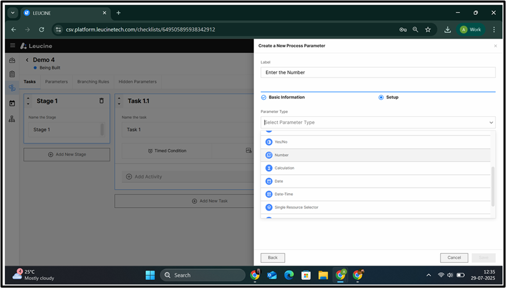Choose the Yes/No parameter type

(x=280, y=142)
